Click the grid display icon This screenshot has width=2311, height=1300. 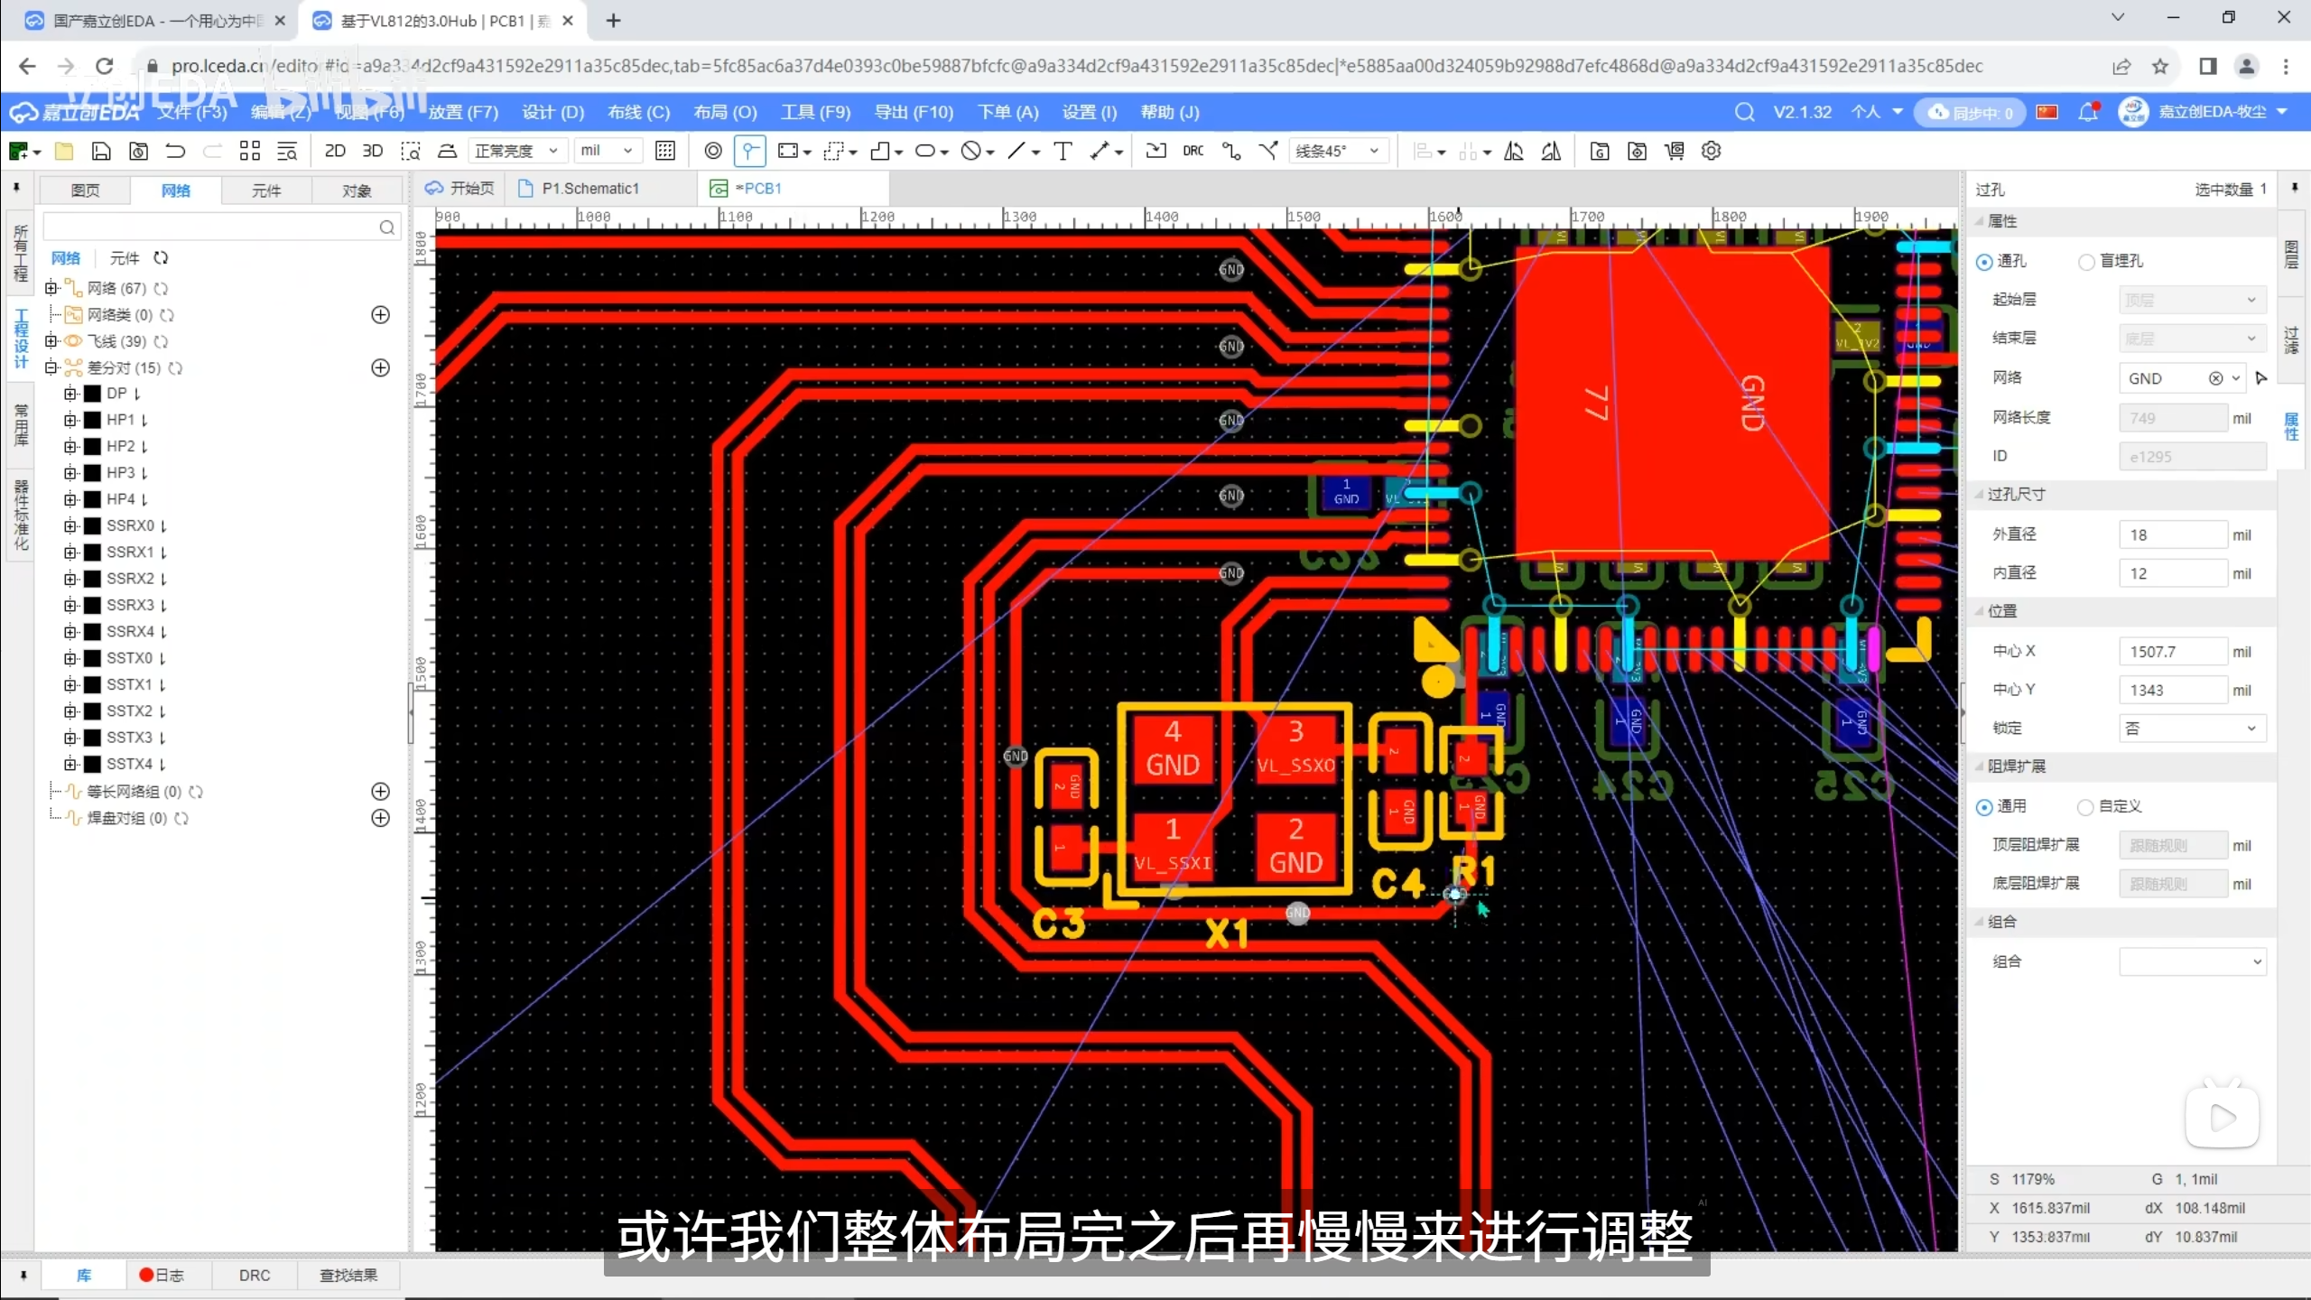click(665, 151)
